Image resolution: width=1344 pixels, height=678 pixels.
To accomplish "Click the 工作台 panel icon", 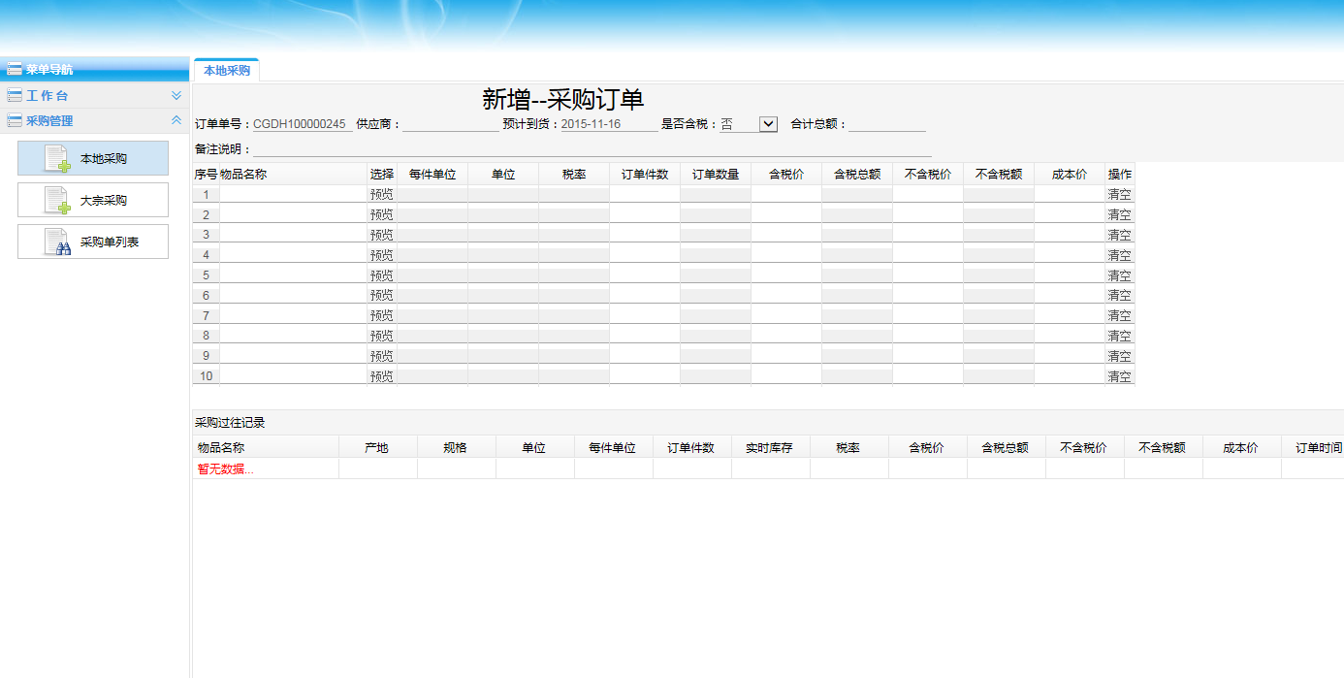I will pos(15,96).
